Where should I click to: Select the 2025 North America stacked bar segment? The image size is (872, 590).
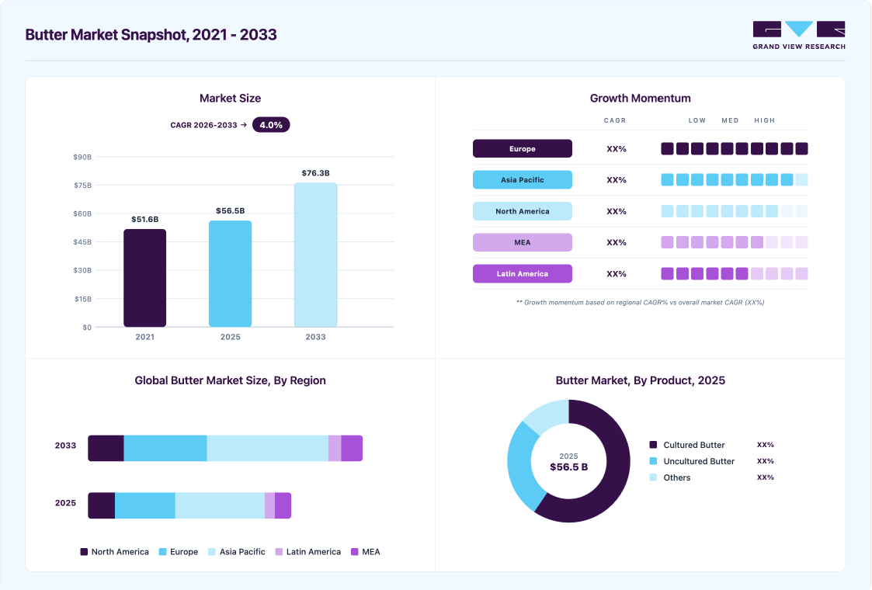101,505
